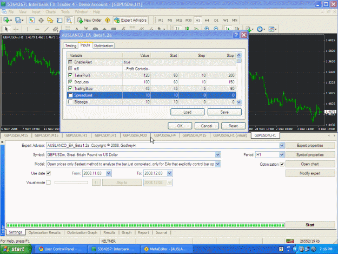This screenshot has width=338, height=254.
Task: Toggle chart Auto Scroll icon
Action: pyautogui.click(x=228, y=29)
